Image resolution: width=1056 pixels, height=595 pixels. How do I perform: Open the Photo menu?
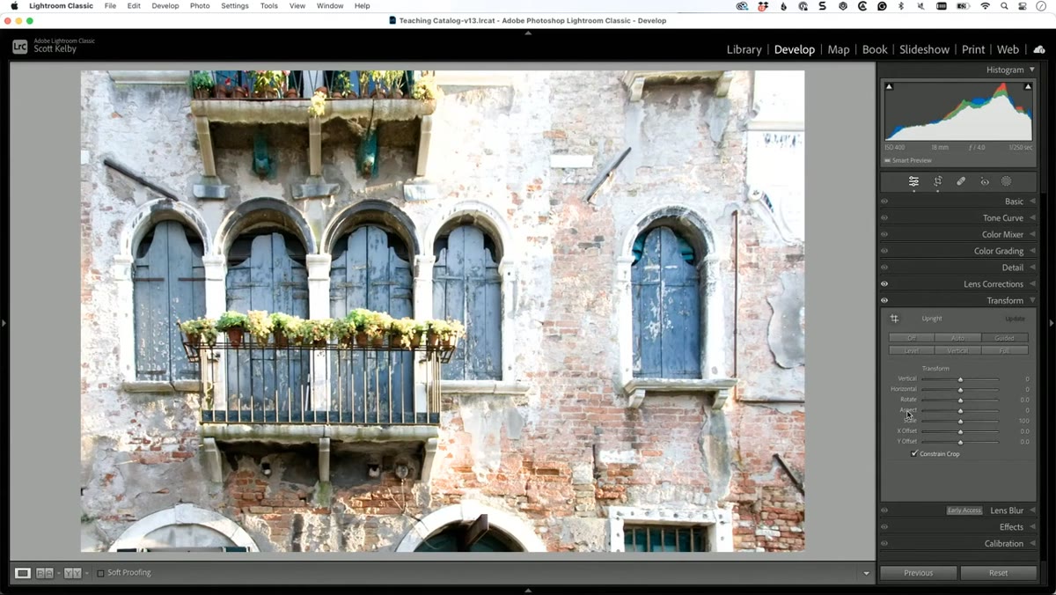[200, 6]
